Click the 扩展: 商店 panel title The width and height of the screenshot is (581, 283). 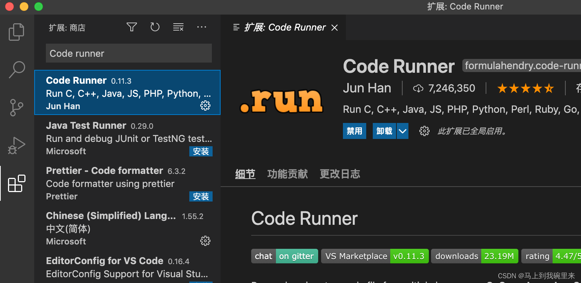click(67, 28)
